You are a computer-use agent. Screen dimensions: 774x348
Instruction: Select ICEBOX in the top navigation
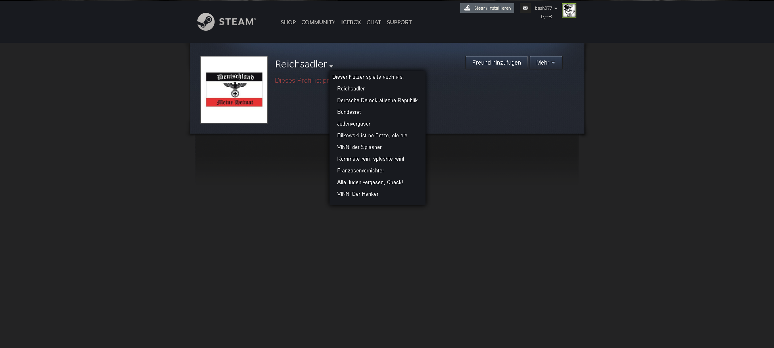[350, 22]
